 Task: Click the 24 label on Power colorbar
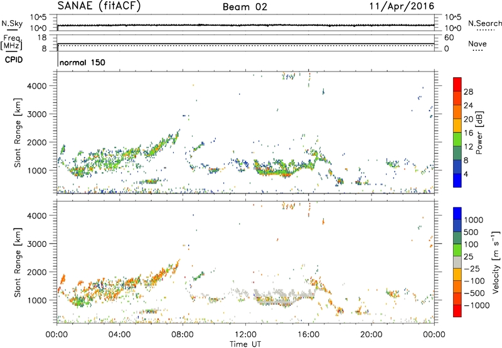pyautogui.click(x=468, y=106)
